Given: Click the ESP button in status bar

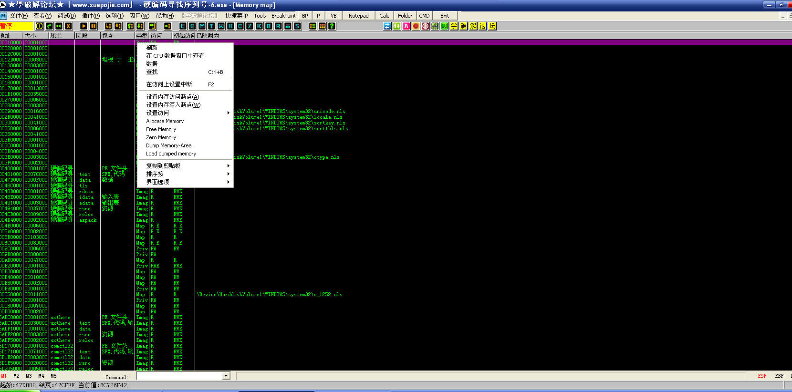Looking at the screenshot, I should pos(762,376).
